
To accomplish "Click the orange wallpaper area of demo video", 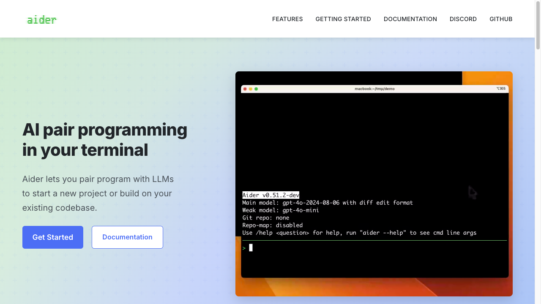I will pyautogui.click(x=486, y=79).
